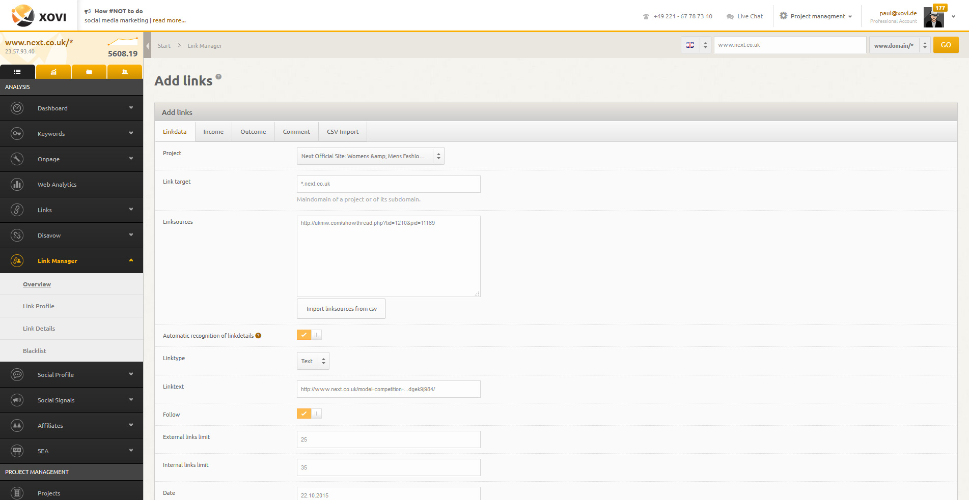The height and width of the screenshot is (500, 969).
Task: Click the Projects clipboard icon
Action: [x=17, y=493]
